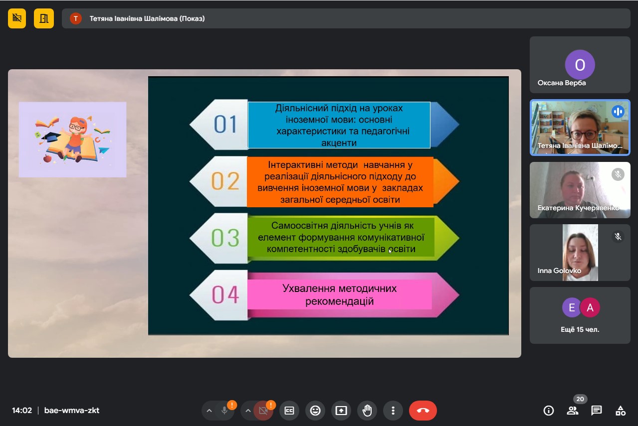Click the orange warning badge on the microphone
This screenshot has width=638, height=426.
(x=232, y=405)
